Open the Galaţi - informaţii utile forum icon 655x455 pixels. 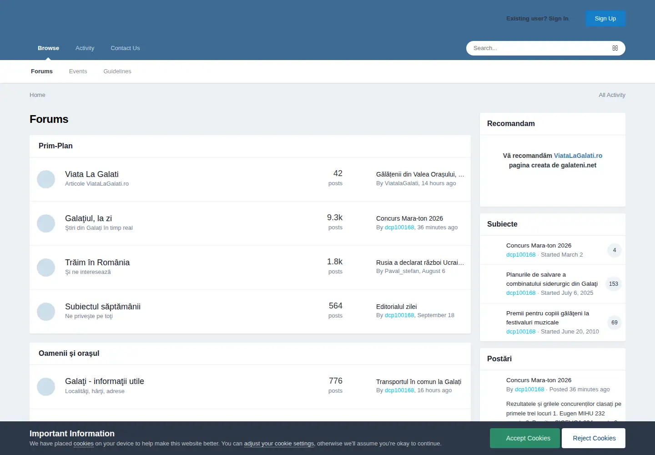(46, 387)
